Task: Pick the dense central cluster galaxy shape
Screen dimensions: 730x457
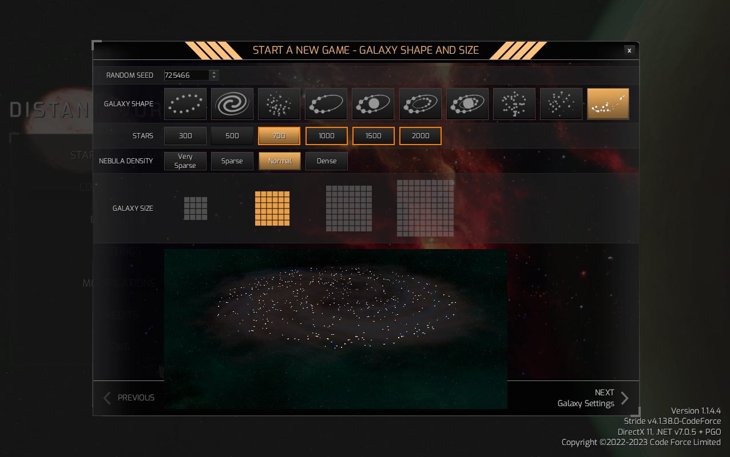Action: tap(279, 103)
